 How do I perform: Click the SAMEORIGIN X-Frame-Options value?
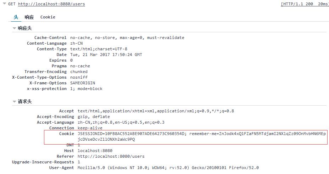pyautogui.click(x=78, y=83)
